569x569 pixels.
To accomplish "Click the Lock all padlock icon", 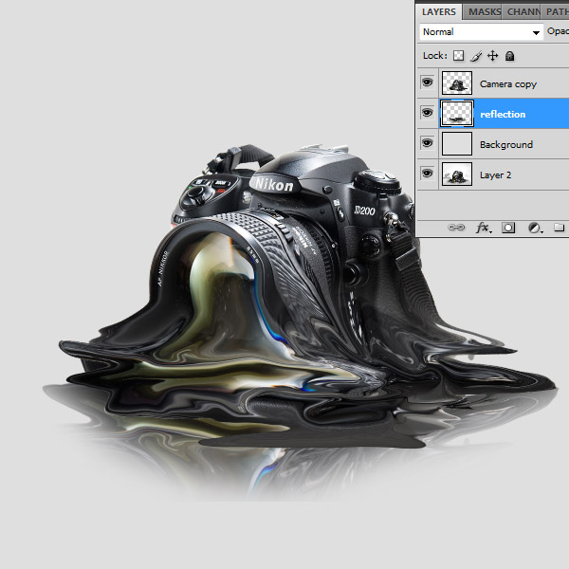I will (510, 56).
